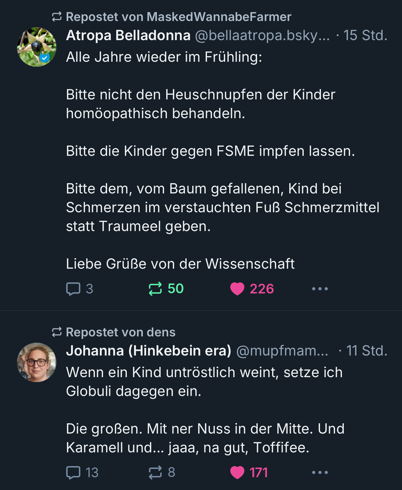The image size is (402, 490).
Task: Open Johanna's post text about Globuli
Action: click(x=204, y=382)
